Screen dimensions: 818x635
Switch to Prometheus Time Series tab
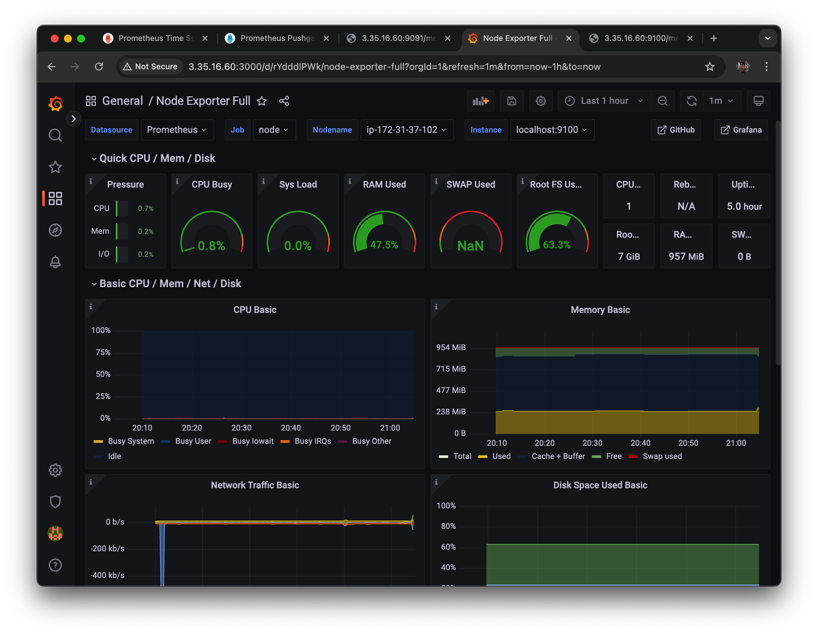156,38
